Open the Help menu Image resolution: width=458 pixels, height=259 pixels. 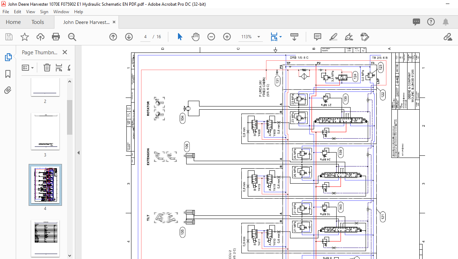point(78,12)
